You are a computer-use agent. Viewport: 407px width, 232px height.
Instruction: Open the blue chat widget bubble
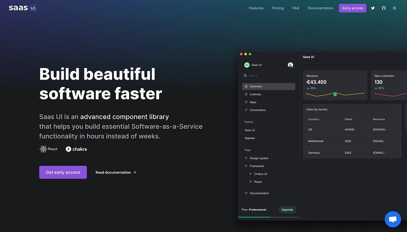[x=393, y=219]
